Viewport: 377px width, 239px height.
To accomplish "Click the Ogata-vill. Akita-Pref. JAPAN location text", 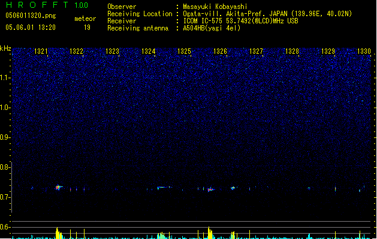I will coord(267,14).
